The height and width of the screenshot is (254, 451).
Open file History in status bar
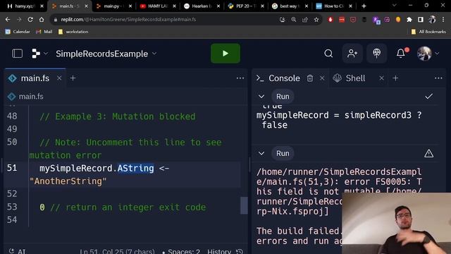tap(225, 251)
